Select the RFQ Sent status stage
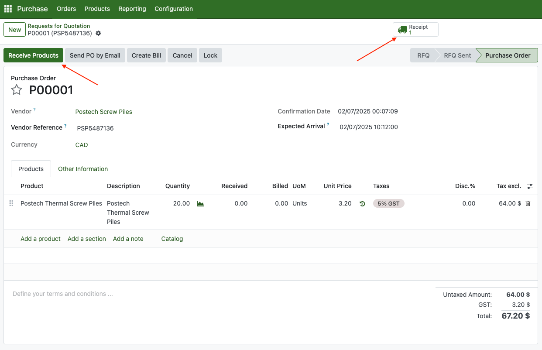Viewport: 542px width, 350px height. (x=457, y=55)
